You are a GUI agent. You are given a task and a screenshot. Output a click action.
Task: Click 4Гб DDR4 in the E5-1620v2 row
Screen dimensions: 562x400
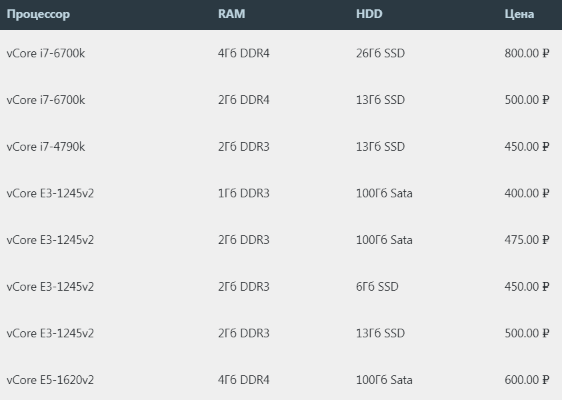[x=244, y=380]
